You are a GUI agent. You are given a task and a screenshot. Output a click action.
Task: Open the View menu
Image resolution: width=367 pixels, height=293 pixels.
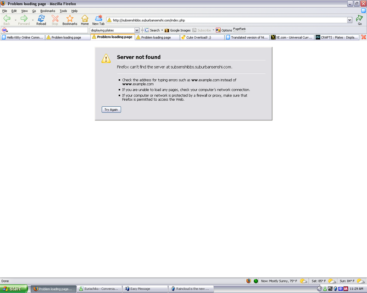[24, 11]
